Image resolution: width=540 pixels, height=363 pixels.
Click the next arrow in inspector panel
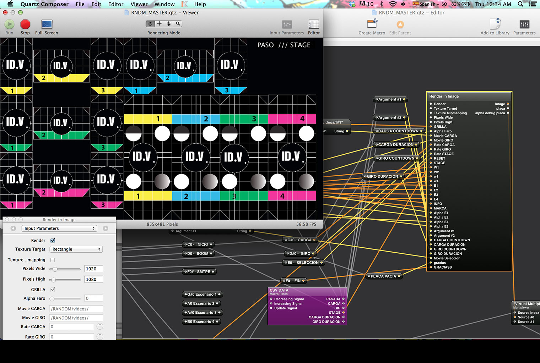click(106, 229)
